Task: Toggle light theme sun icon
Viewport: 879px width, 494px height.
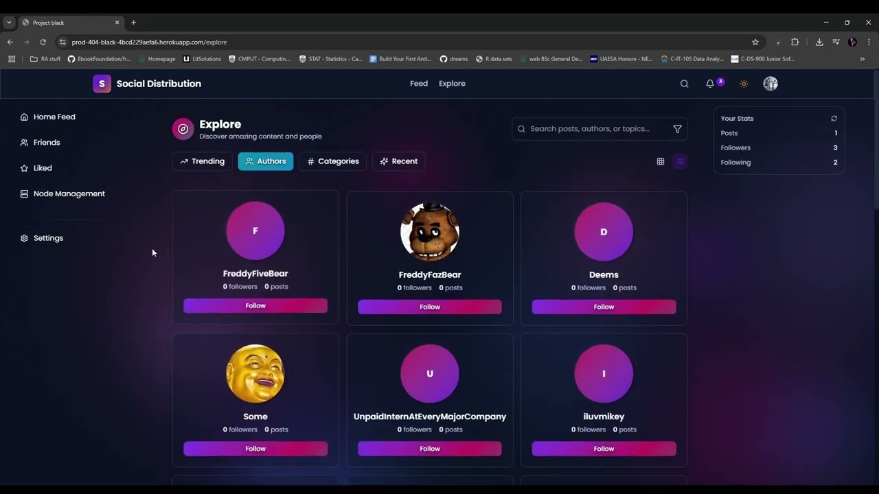Action: click(x=744, y=84)
